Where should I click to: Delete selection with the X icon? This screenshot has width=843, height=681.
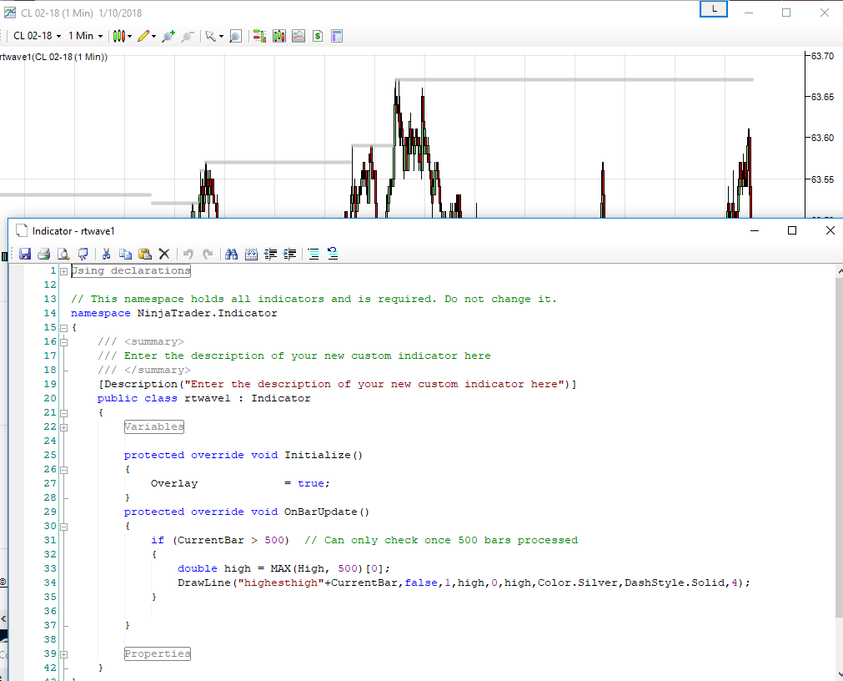(x=164, y=254)
